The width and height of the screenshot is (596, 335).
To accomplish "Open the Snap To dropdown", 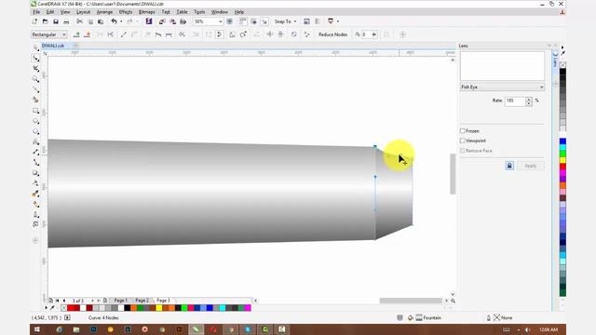I will click(286, 21).
